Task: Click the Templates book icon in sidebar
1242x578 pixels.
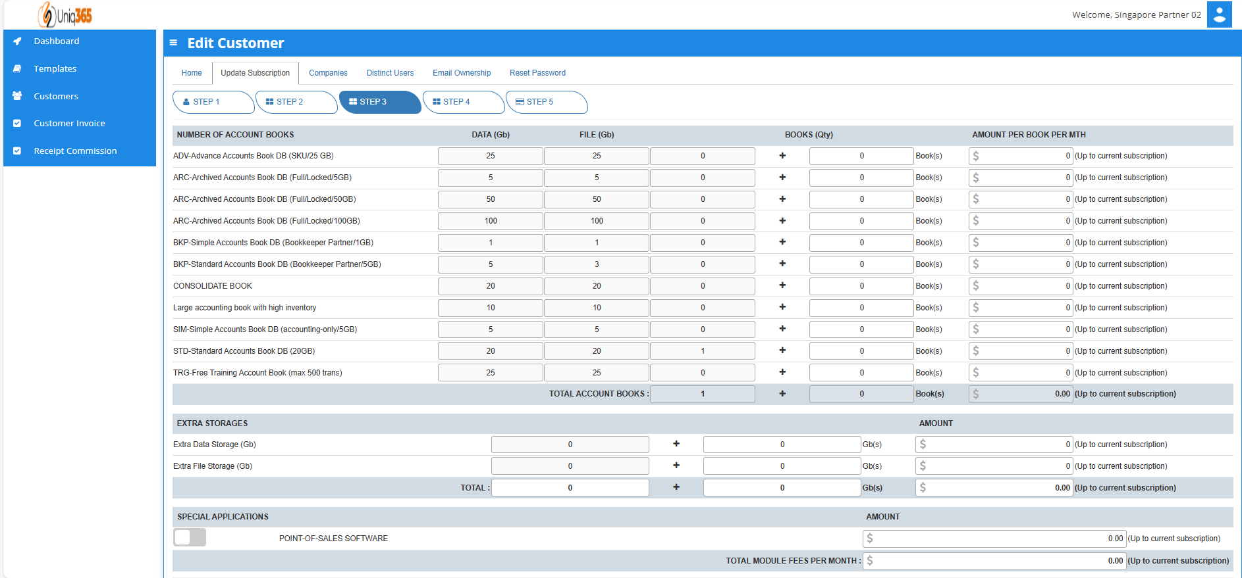Action: tap(18, 68)
